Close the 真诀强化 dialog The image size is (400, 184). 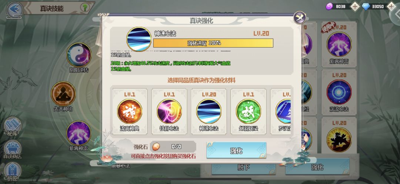pyautogui.click(x=300, y=18)
